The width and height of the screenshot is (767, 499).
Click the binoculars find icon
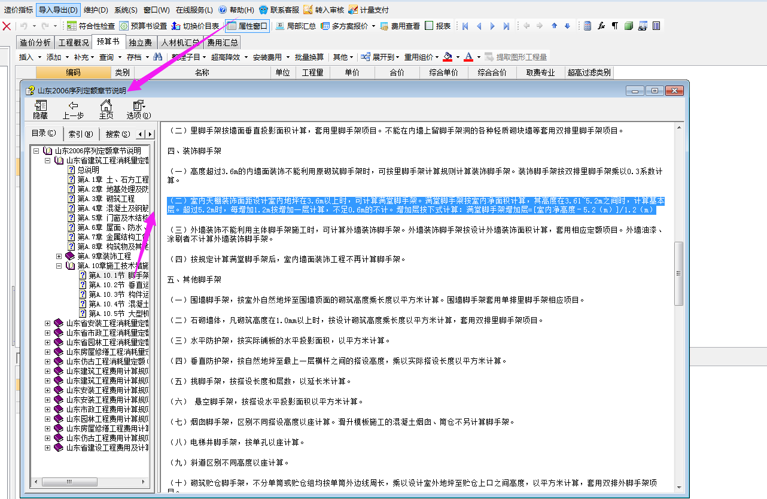158,57
